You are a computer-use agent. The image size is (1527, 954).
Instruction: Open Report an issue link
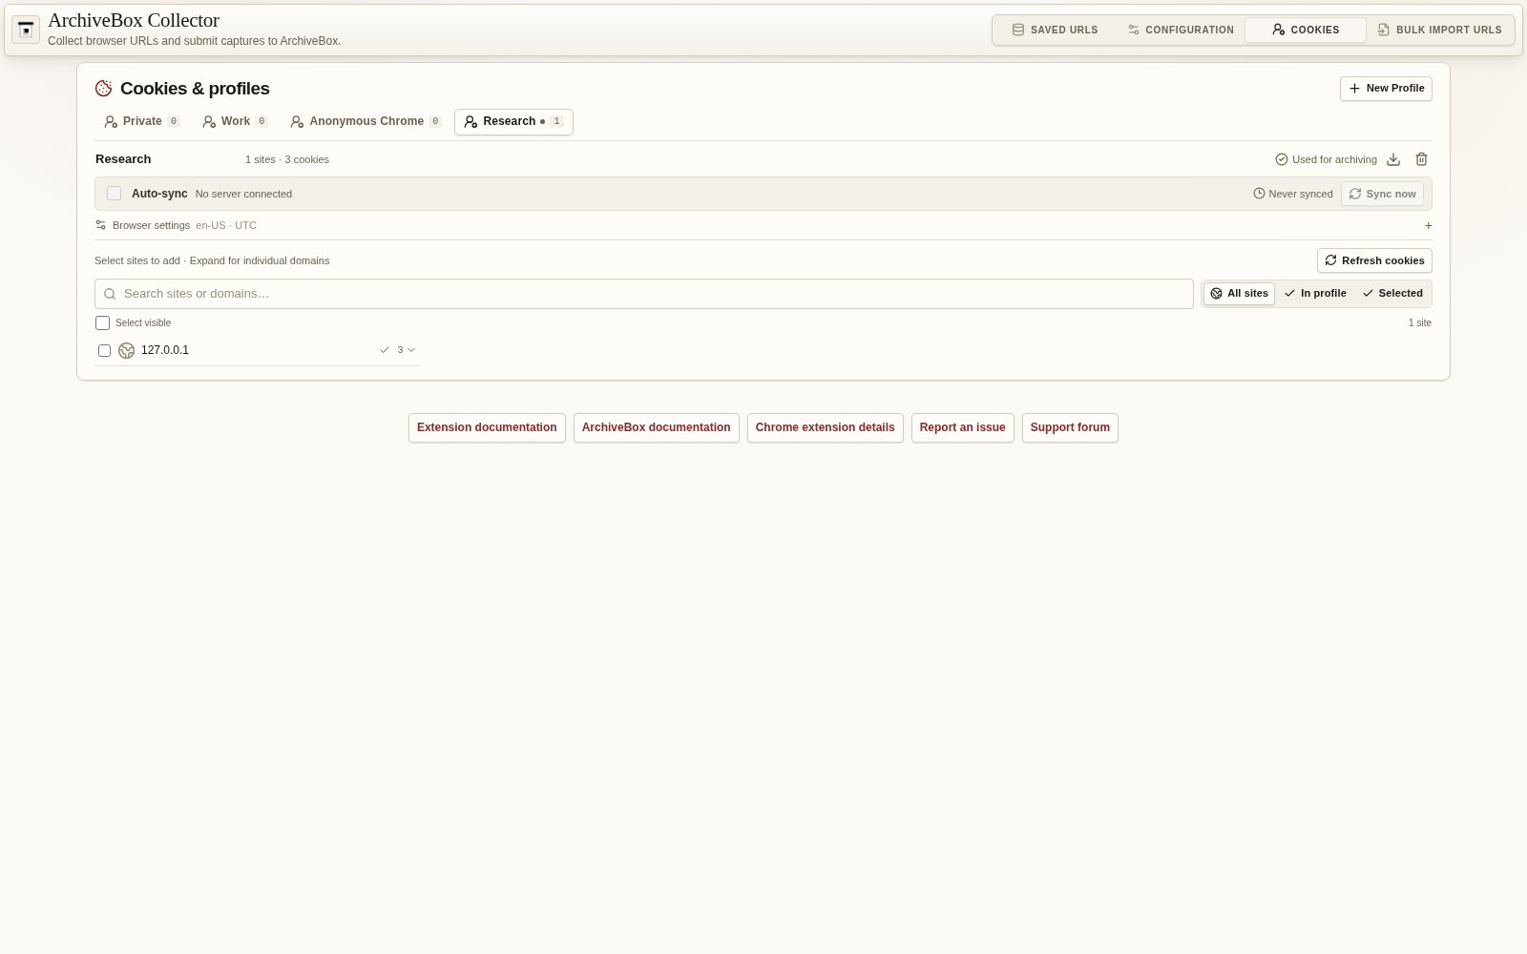(963, 427)
